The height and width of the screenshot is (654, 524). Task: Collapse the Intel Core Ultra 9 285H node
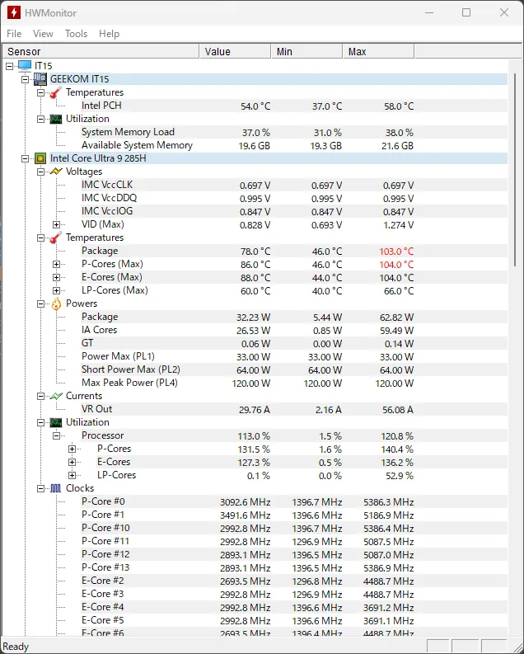point(25,158)
